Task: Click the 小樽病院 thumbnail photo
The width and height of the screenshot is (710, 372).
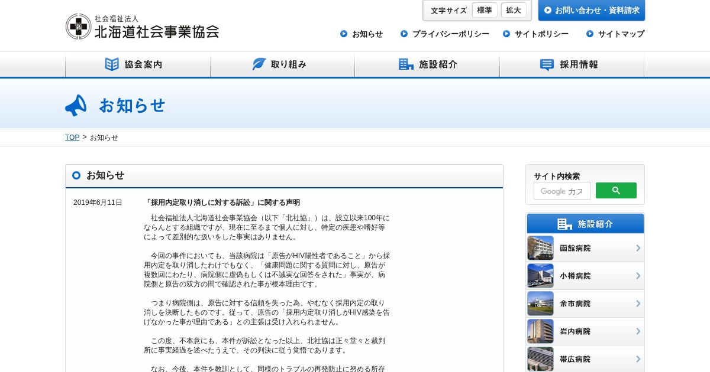Action: 541,276
